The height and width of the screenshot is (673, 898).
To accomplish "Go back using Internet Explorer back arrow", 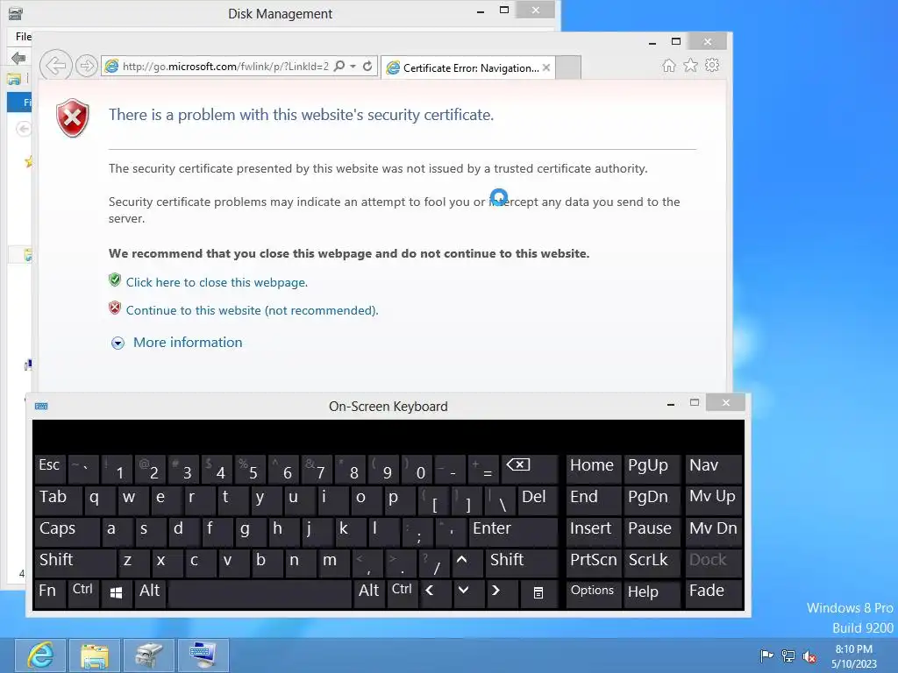I will click(x=55, y=66).
